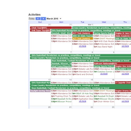Select the yellow ACT Test (Juniors) event
131x131 pixels.
pos(83,39)
